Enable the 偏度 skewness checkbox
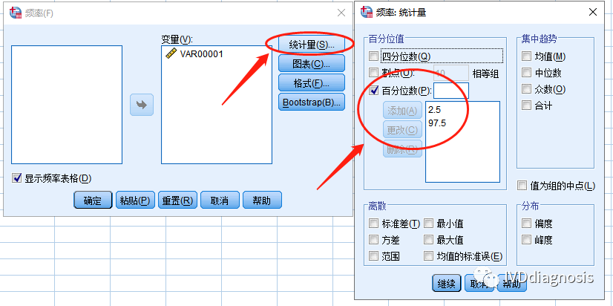This screenshot has width=613, height=306. (526, 224)
